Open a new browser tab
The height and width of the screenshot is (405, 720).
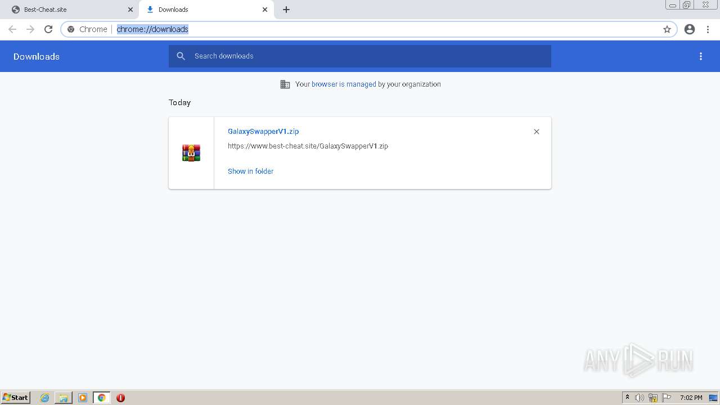286,10
